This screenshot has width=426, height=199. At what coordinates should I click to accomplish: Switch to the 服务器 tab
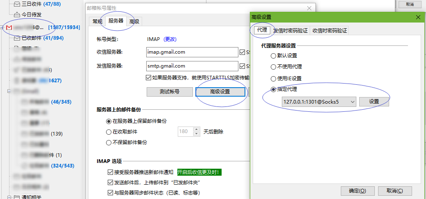click(x=116, y=20)
